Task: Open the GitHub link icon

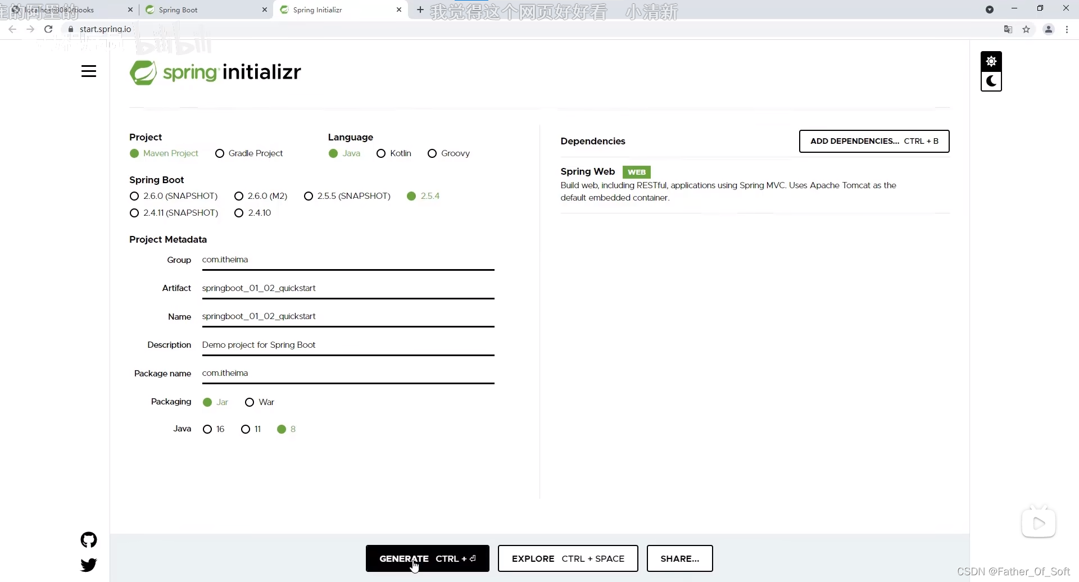Action: [89, 540]
